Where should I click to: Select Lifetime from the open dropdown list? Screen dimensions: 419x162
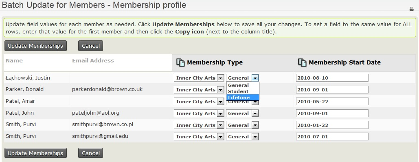pos(243,98)
